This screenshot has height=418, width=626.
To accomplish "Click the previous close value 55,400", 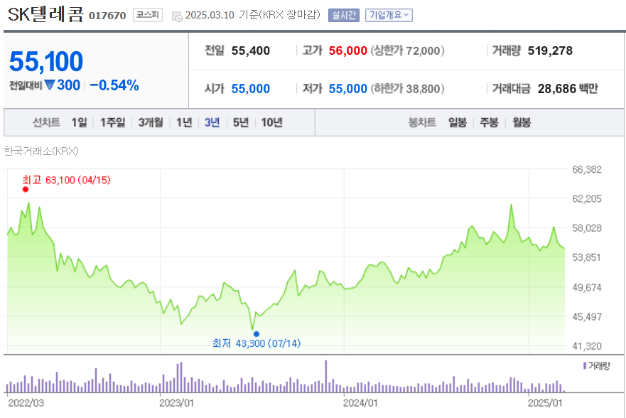I will point(251,50).
